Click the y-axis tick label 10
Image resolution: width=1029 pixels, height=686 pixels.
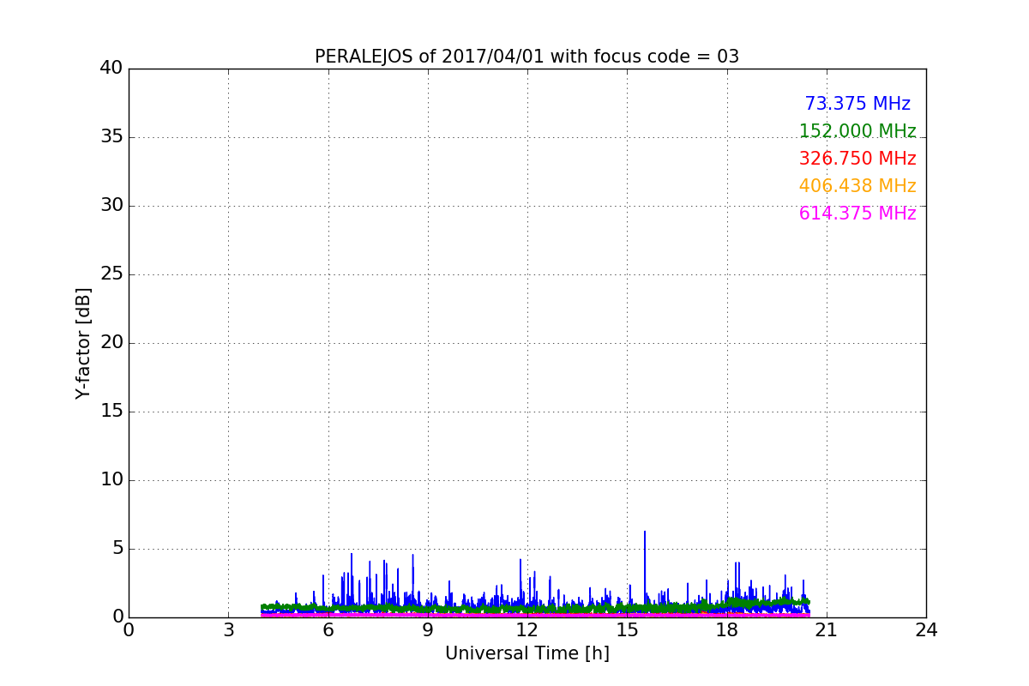(x=111, y=480)
